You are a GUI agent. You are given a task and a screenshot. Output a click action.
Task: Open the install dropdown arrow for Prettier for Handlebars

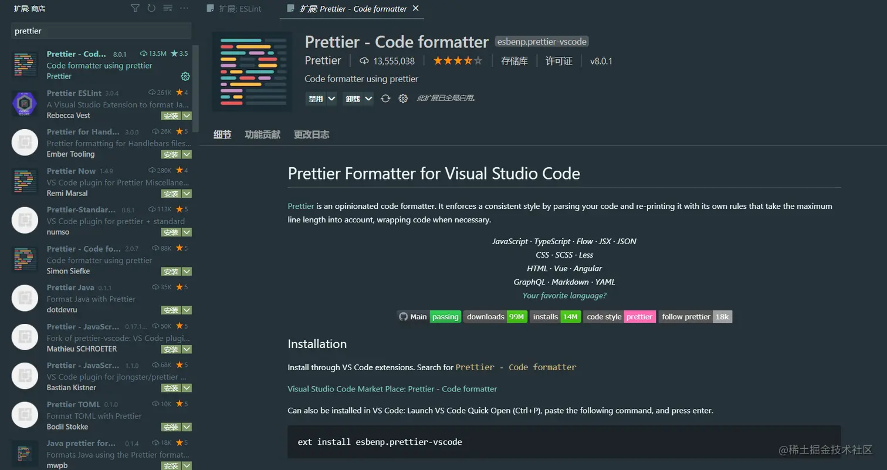(x=187, y=154)
